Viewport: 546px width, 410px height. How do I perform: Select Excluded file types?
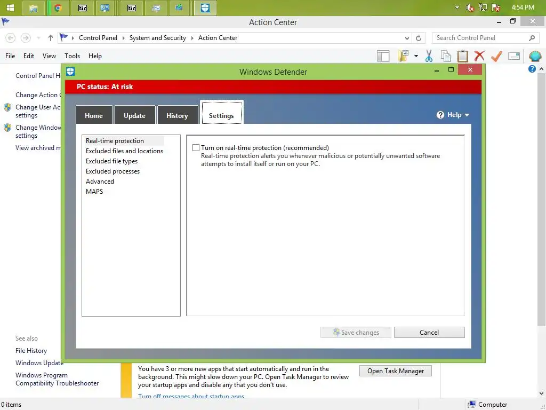(111, 161)
